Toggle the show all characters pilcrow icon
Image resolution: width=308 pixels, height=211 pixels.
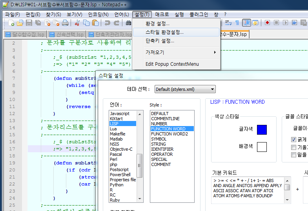pos(237,23)
